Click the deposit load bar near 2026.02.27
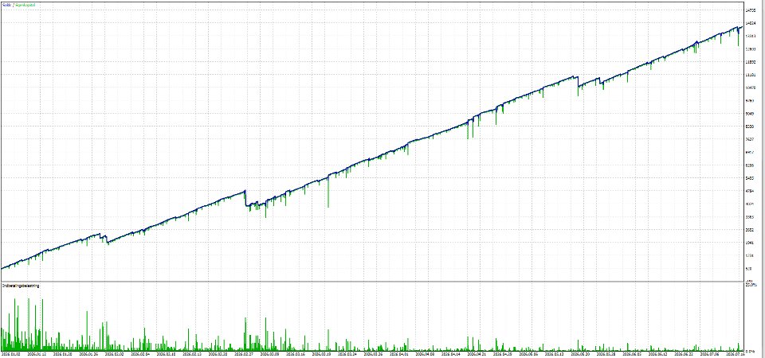Image resolution: width=765 pixels, height=358 pixels. point(245,334)
